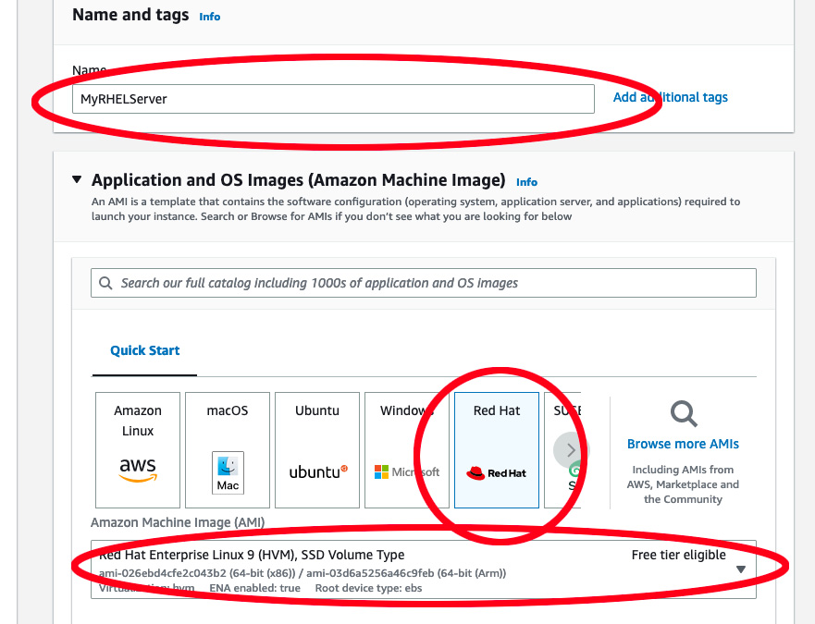The width and height of the screenshot is (815, 624).
Task: Open Info link beside Name and tags
Action: point(210,17)
